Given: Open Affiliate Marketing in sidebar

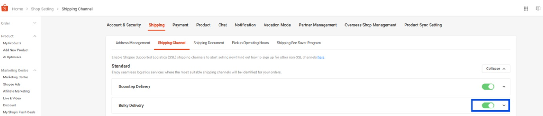Looking at the screenshot, I should [x=16, y=91].
